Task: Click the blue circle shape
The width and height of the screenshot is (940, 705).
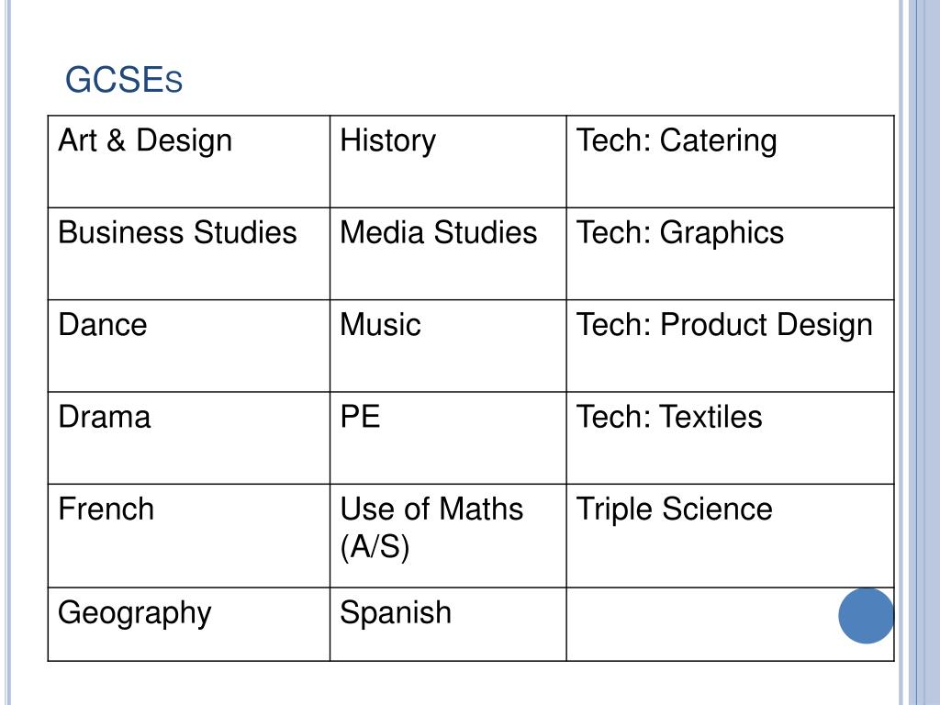Action: coord(866,615)
